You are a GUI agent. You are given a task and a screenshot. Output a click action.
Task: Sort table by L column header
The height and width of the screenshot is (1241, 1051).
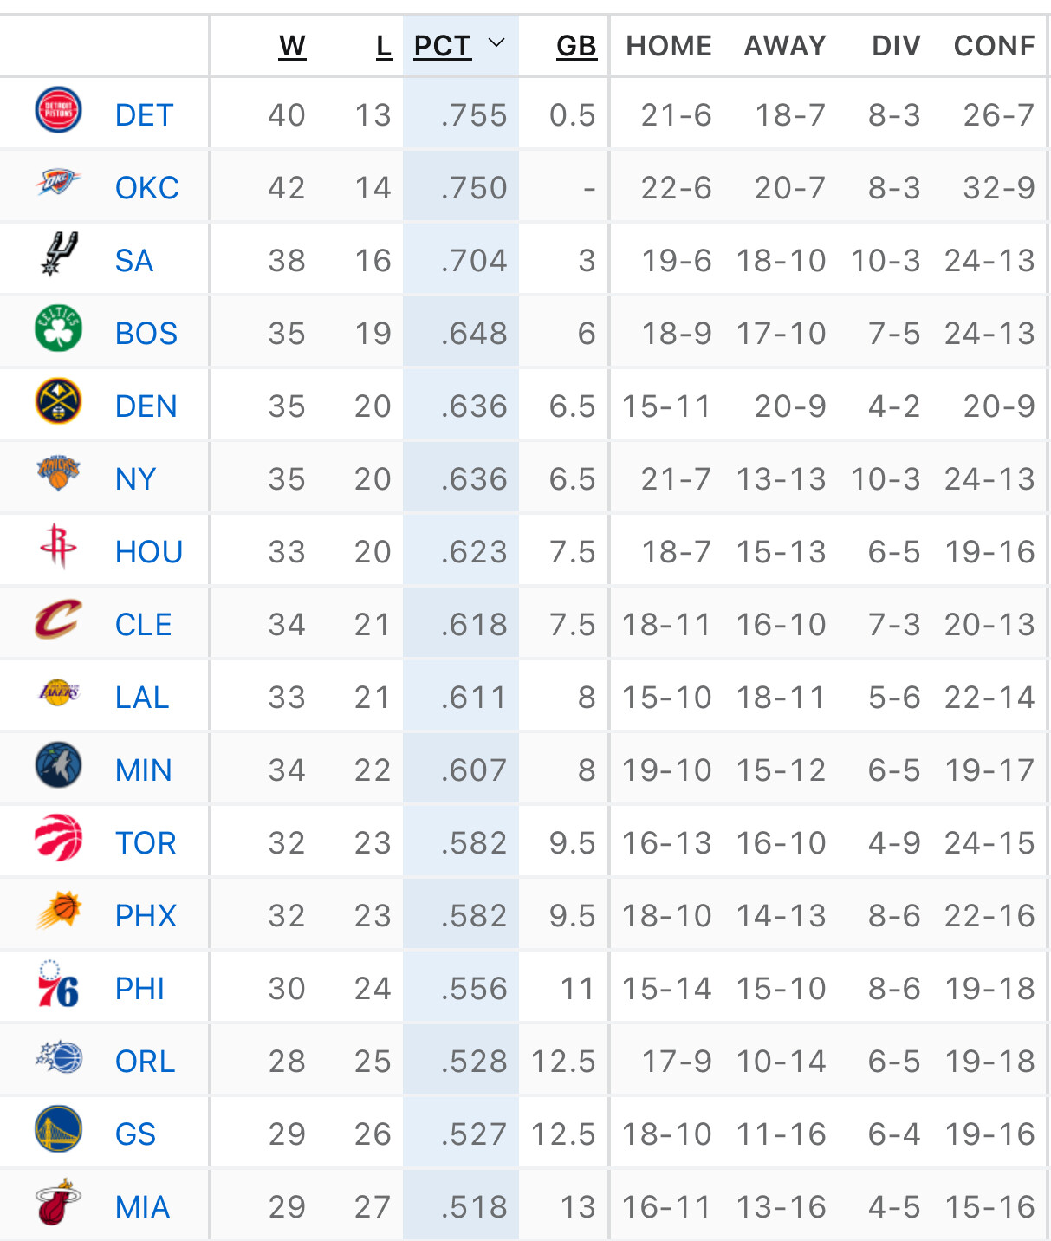tap(384, 46)
